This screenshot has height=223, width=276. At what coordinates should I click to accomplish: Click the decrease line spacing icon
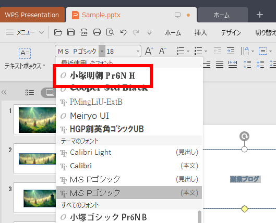click(x=260, y=64)
